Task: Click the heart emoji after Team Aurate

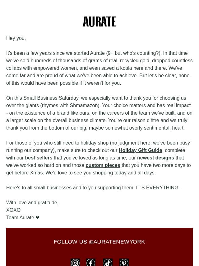Action: point(38,217)
